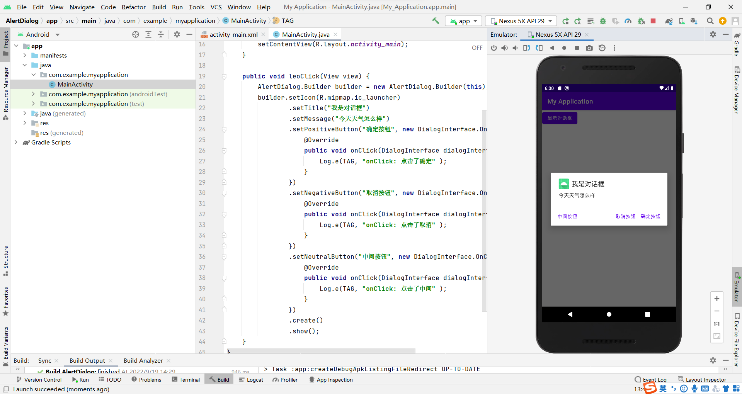Open the Refactor menu
The image size is (742, 394).
(133, 7)
